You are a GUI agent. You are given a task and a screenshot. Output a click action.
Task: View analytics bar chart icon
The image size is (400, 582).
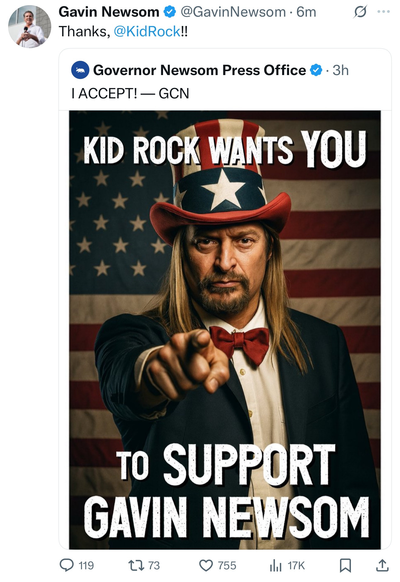[x=276, y=565]
